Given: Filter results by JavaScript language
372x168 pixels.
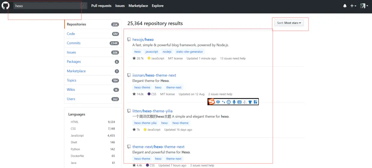Looking at the screenshot, I should pyautogui.click(x=93, y=136).
